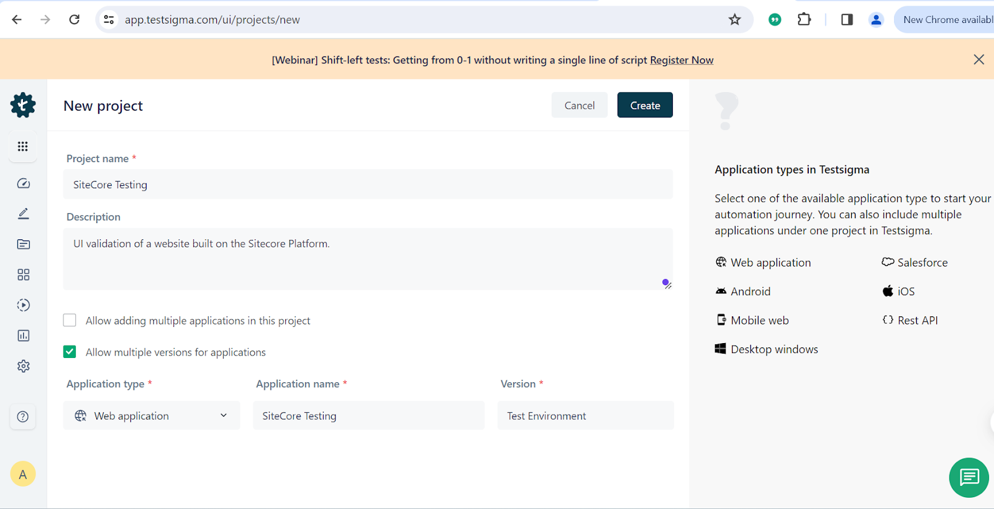This screenshot has width=994, height=509.
Task: Open the pencil edit icon in sidebar
Action: [24, 214]
